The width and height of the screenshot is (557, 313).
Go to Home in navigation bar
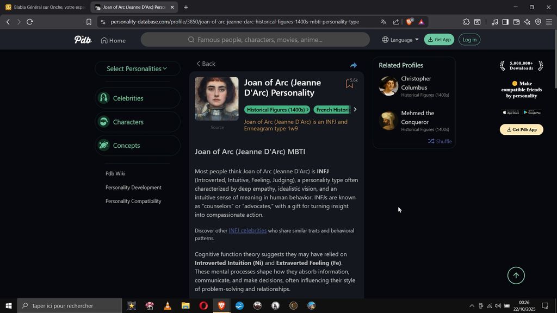113,40
